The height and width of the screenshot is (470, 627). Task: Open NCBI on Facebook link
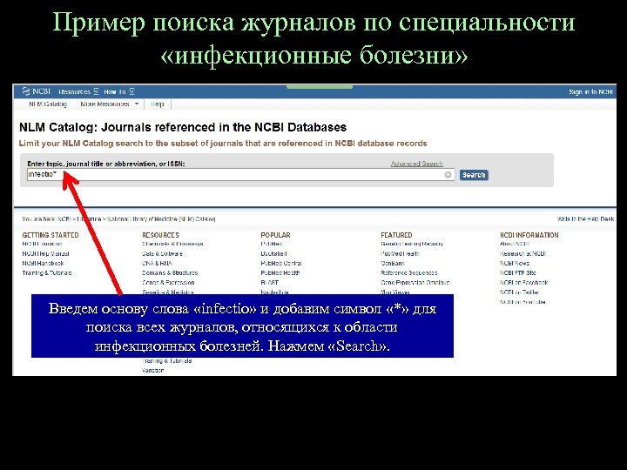click(x=524, y=283)
